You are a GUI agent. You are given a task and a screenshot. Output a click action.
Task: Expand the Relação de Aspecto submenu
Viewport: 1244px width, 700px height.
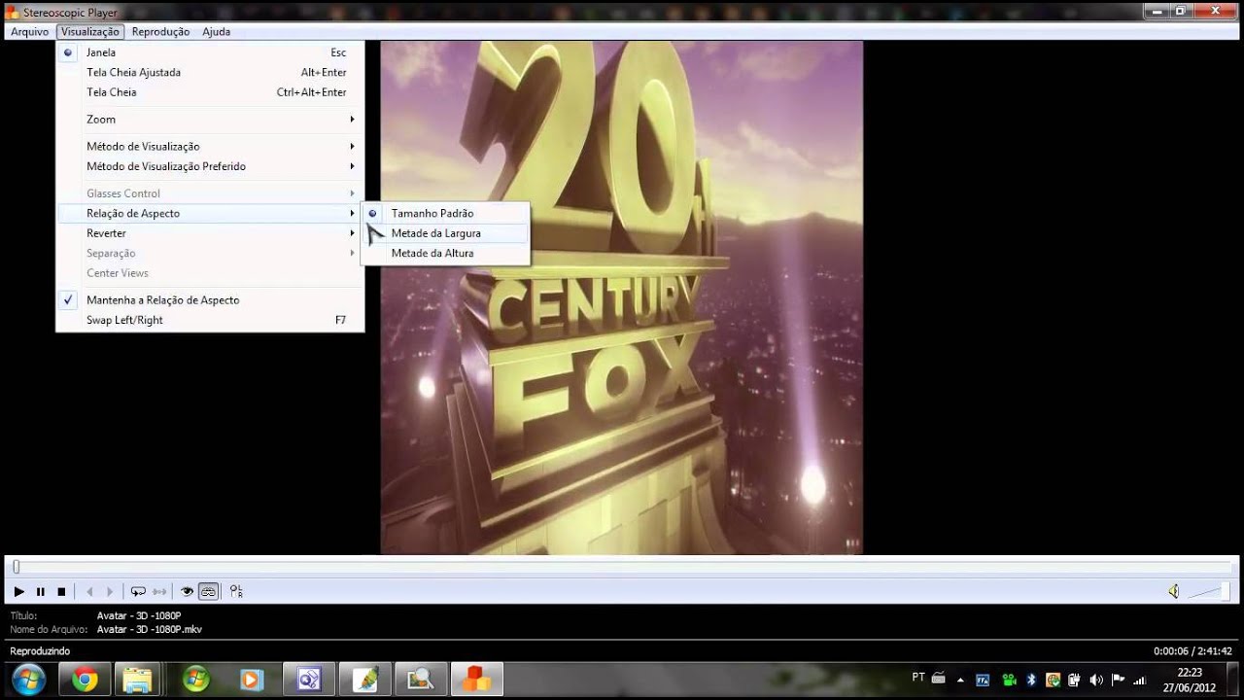[210, 213]
